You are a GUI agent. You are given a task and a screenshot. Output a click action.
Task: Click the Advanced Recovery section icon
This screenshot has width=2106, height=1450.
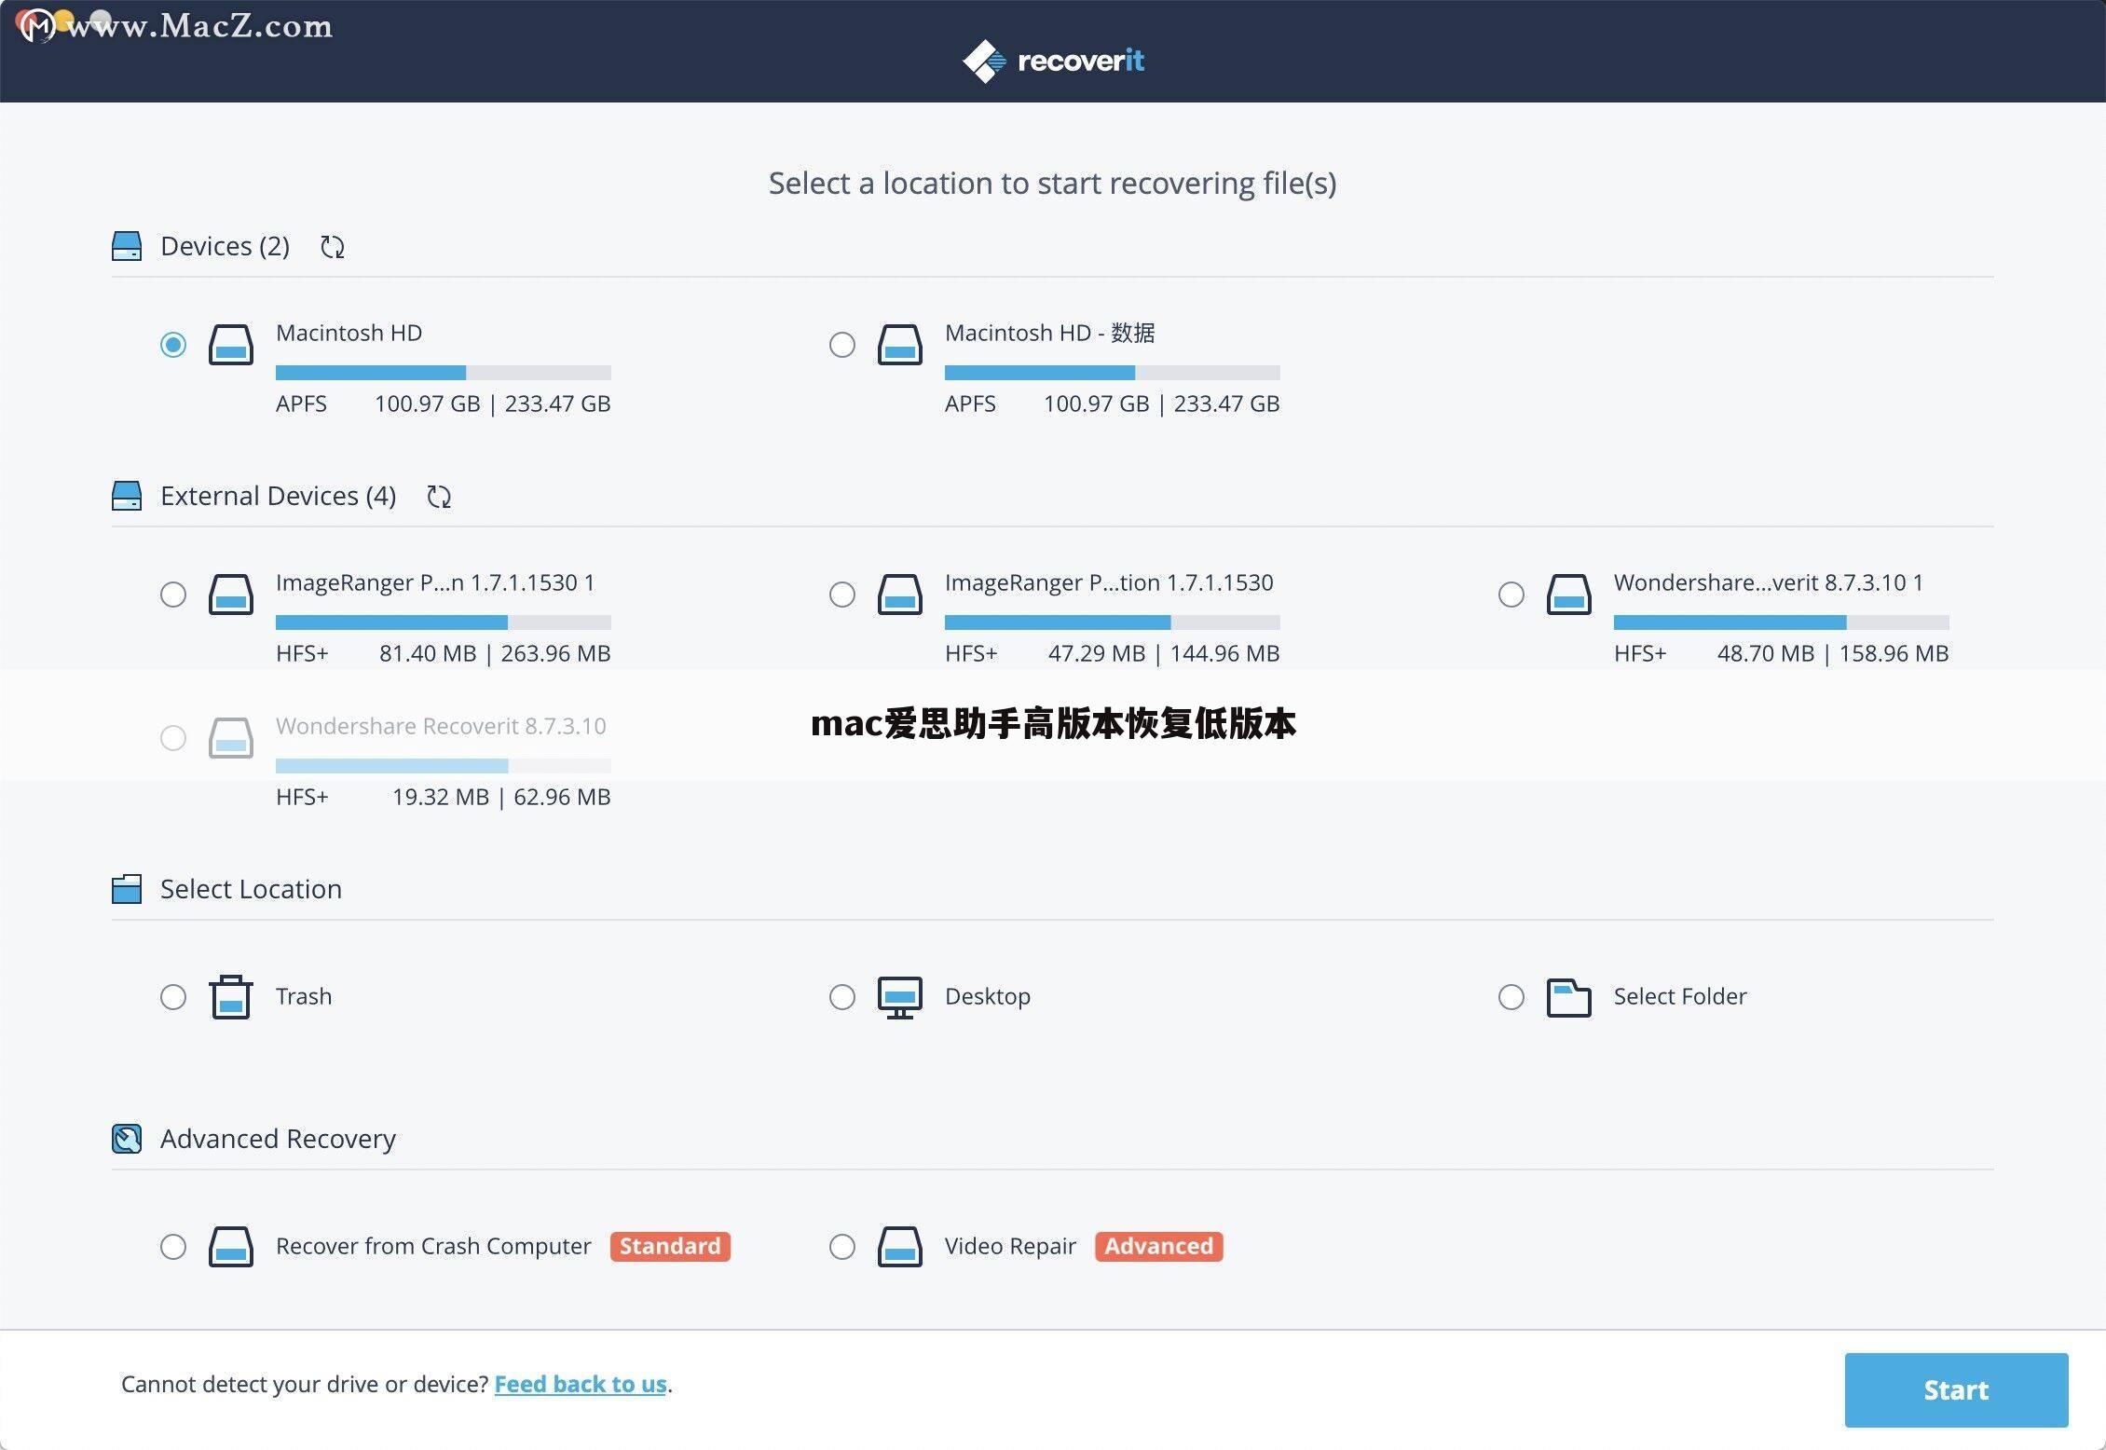pyautogui.click(x=127, y=1139)
